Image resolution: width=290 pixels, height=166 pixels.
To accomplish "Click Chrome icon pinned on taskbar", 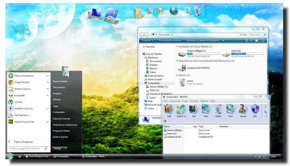I will (20, 156).
